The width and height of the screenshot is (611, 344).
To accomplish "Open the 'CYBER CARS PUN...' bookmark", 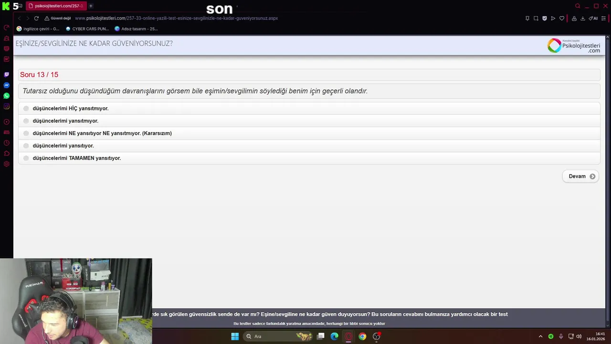I will point(87,29).
